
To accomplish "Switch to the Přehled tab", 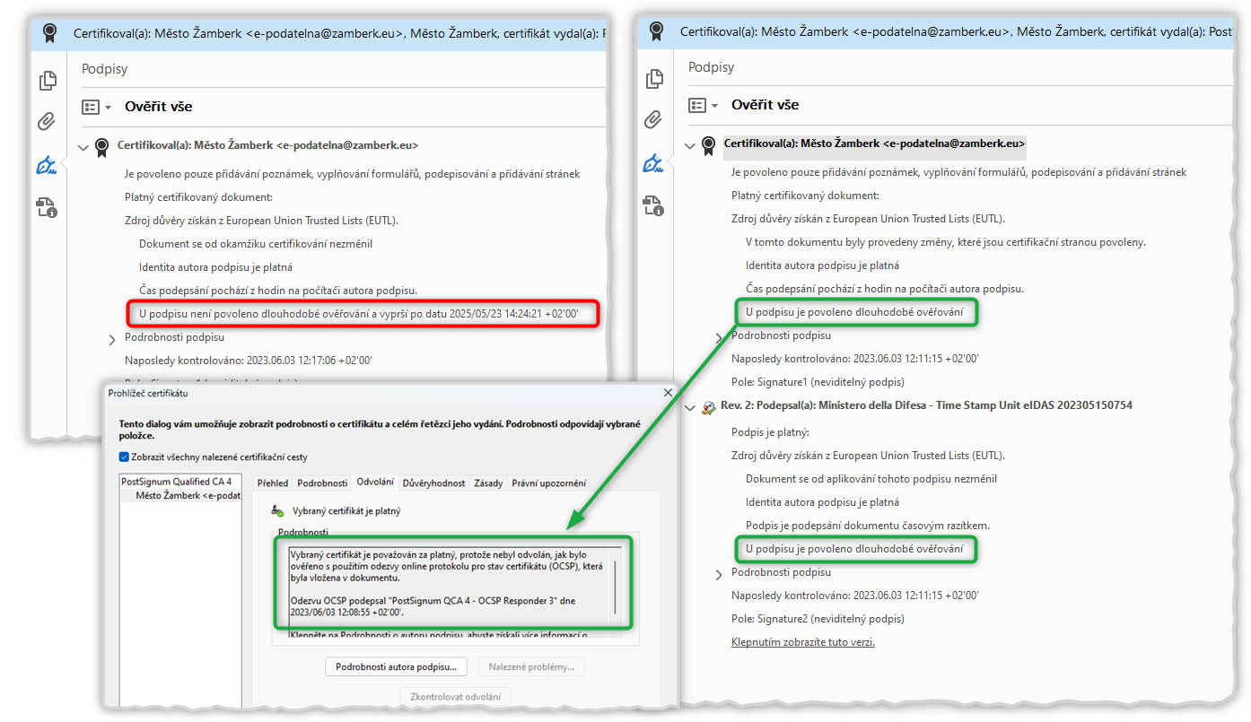I will [x=273, y=483].
